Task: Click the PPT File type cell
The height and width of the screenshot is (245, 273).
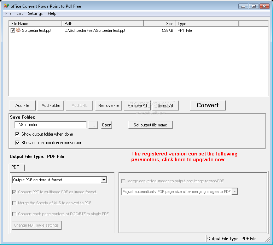Action: pos(185,30)
